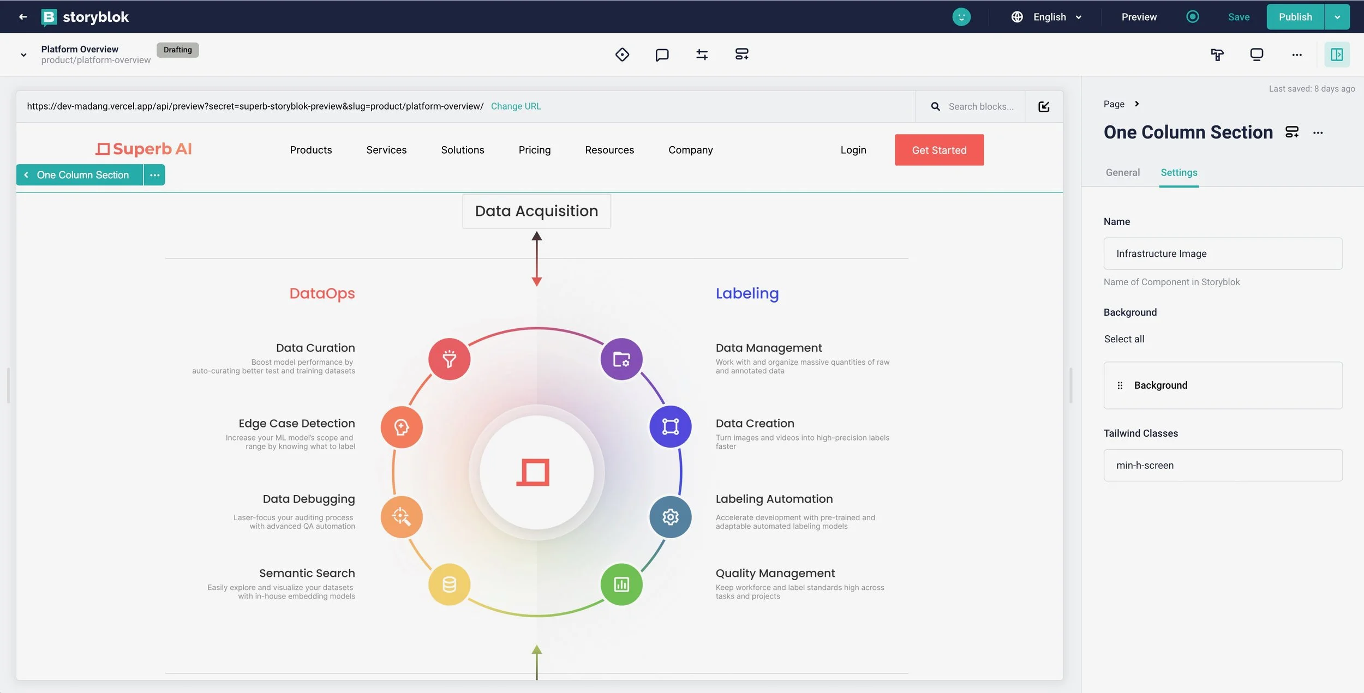Open preview in new window icon

point(1044,107)
